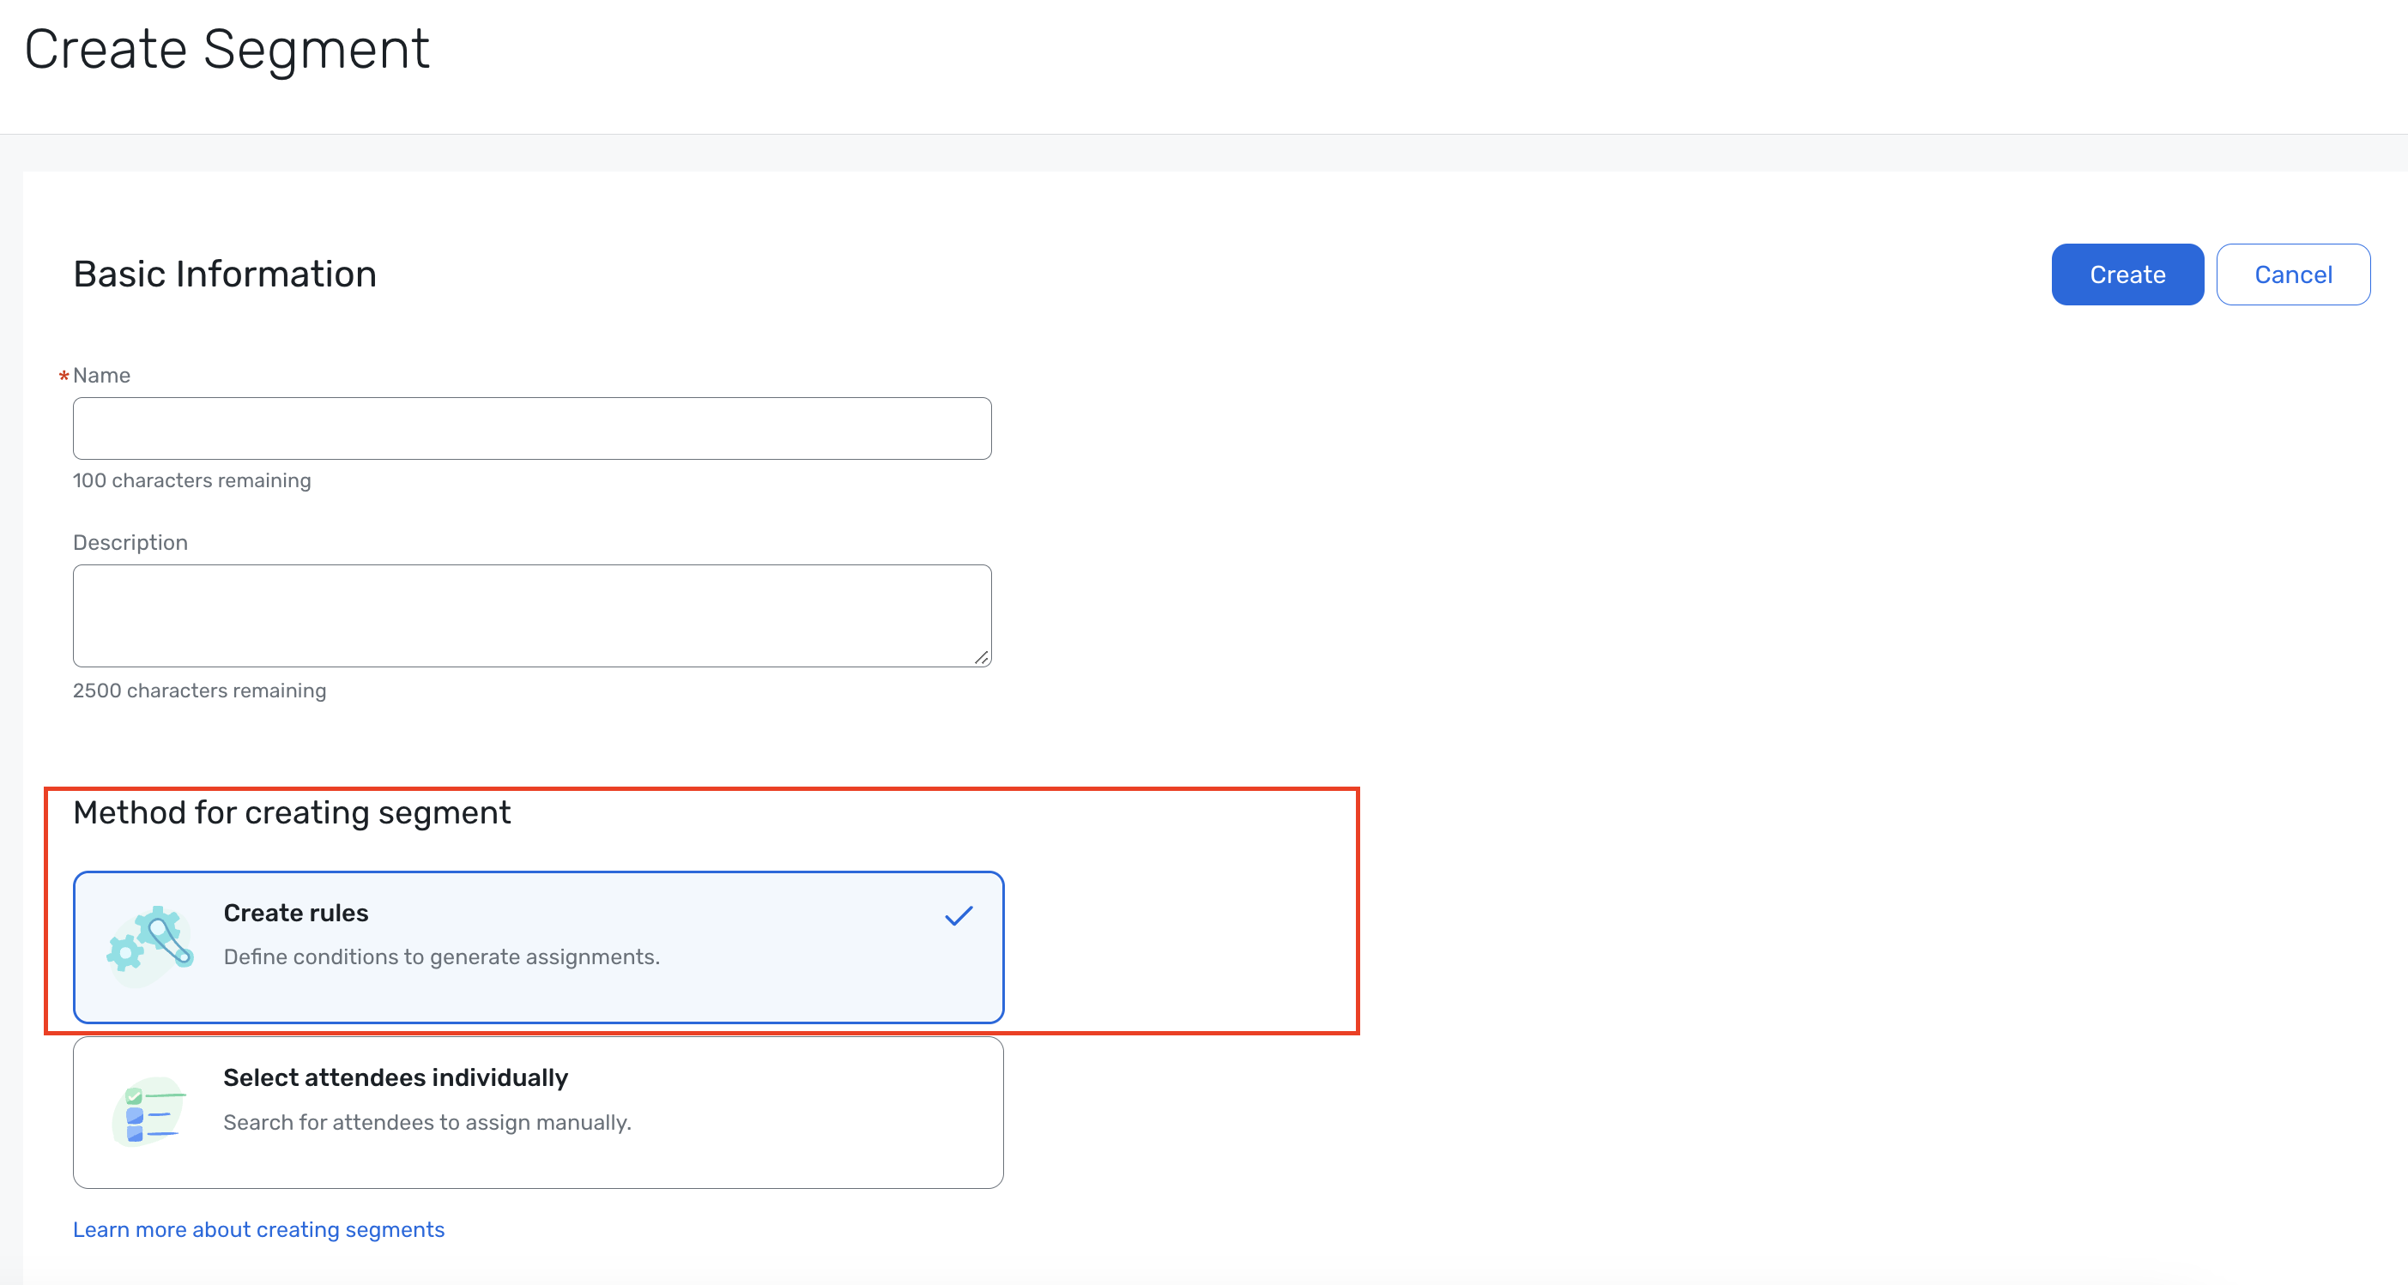Click the Description field resize handle

click(981, 657)
